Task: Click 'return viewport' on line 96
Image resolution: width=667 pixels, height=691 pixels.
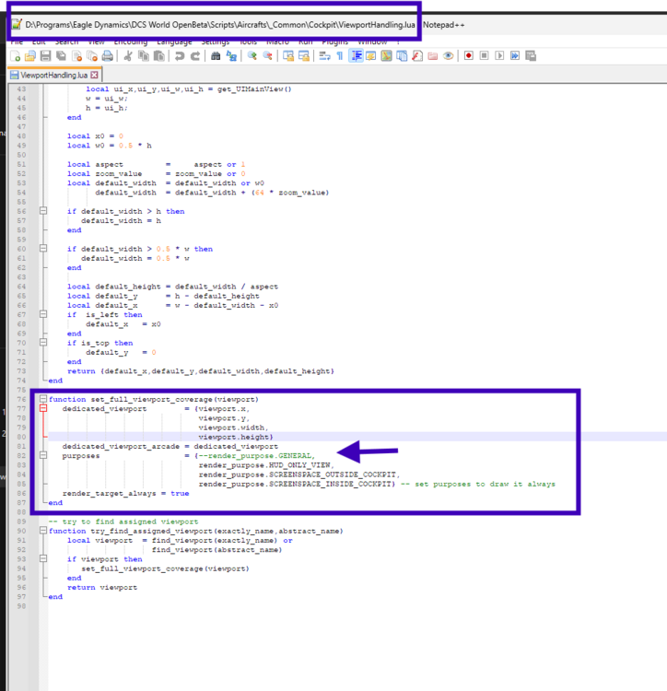Action: click(102, 588)
